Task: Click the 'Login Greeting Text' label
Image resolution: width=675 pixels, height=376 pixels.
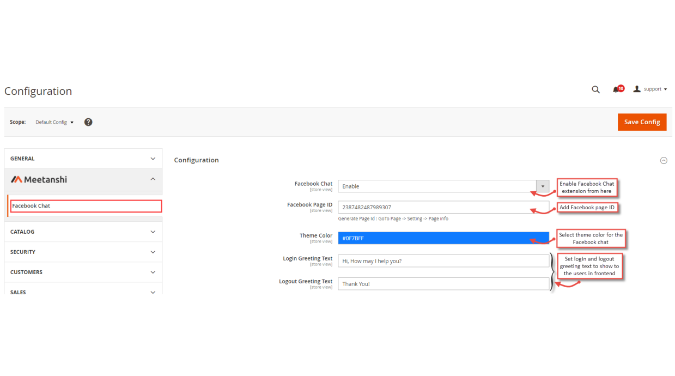Action: (307, 258)
